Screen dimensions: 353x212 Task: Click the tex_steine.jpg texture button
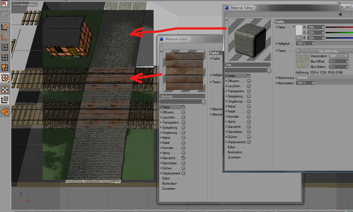[325, 51]
